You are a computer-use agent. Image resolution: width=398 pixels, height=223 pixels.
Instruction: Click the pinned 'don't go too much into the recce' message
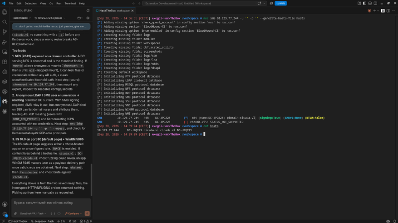tap(51, 26)
